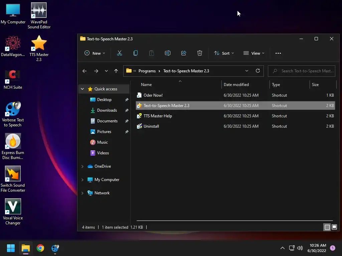Select the Oder Now! shortcut file
This screenshot has width=342, height=256.
click(235, 95)
